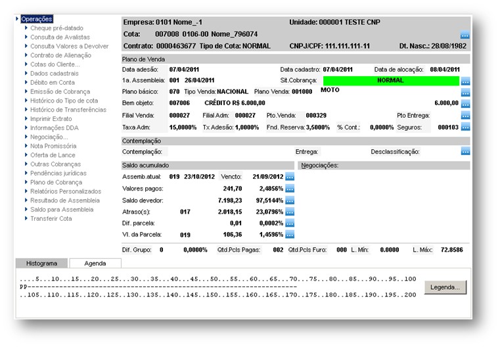The image size is (500, 347).
Task: Open details button on Bem objeto row
Action: 465,103
